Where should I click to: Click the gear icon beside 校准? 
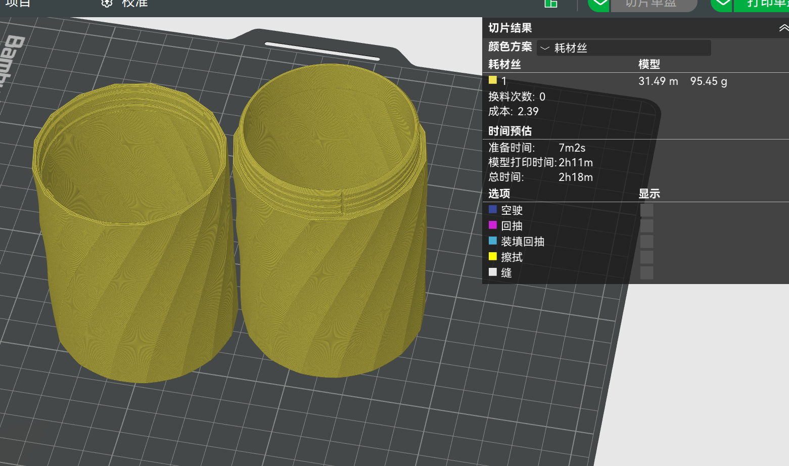[107, 4]
